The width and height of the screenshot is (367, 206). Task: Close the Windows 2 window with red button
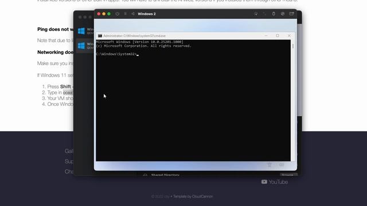click(x=99, y=14)
